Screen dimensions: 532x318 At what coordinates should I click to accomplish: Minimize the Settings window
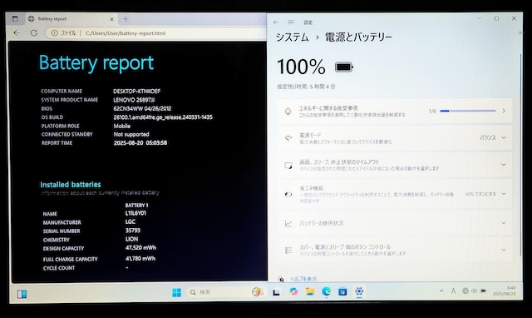(480, 18)
